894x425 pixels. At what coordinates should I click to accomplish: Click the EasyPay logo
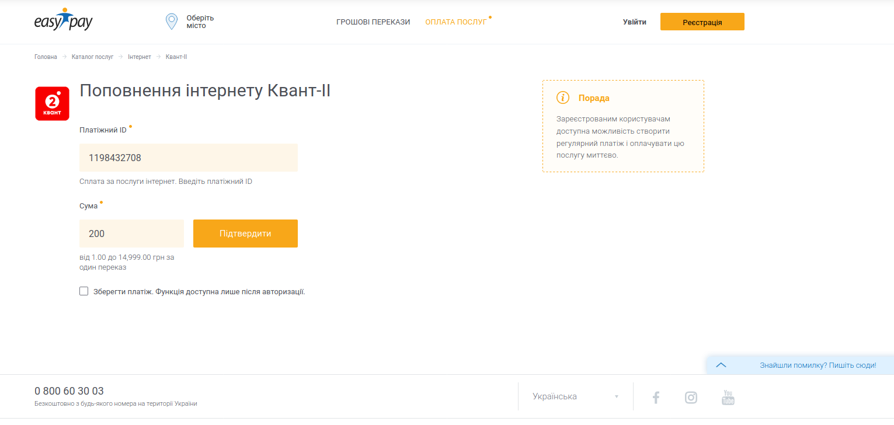64,21
